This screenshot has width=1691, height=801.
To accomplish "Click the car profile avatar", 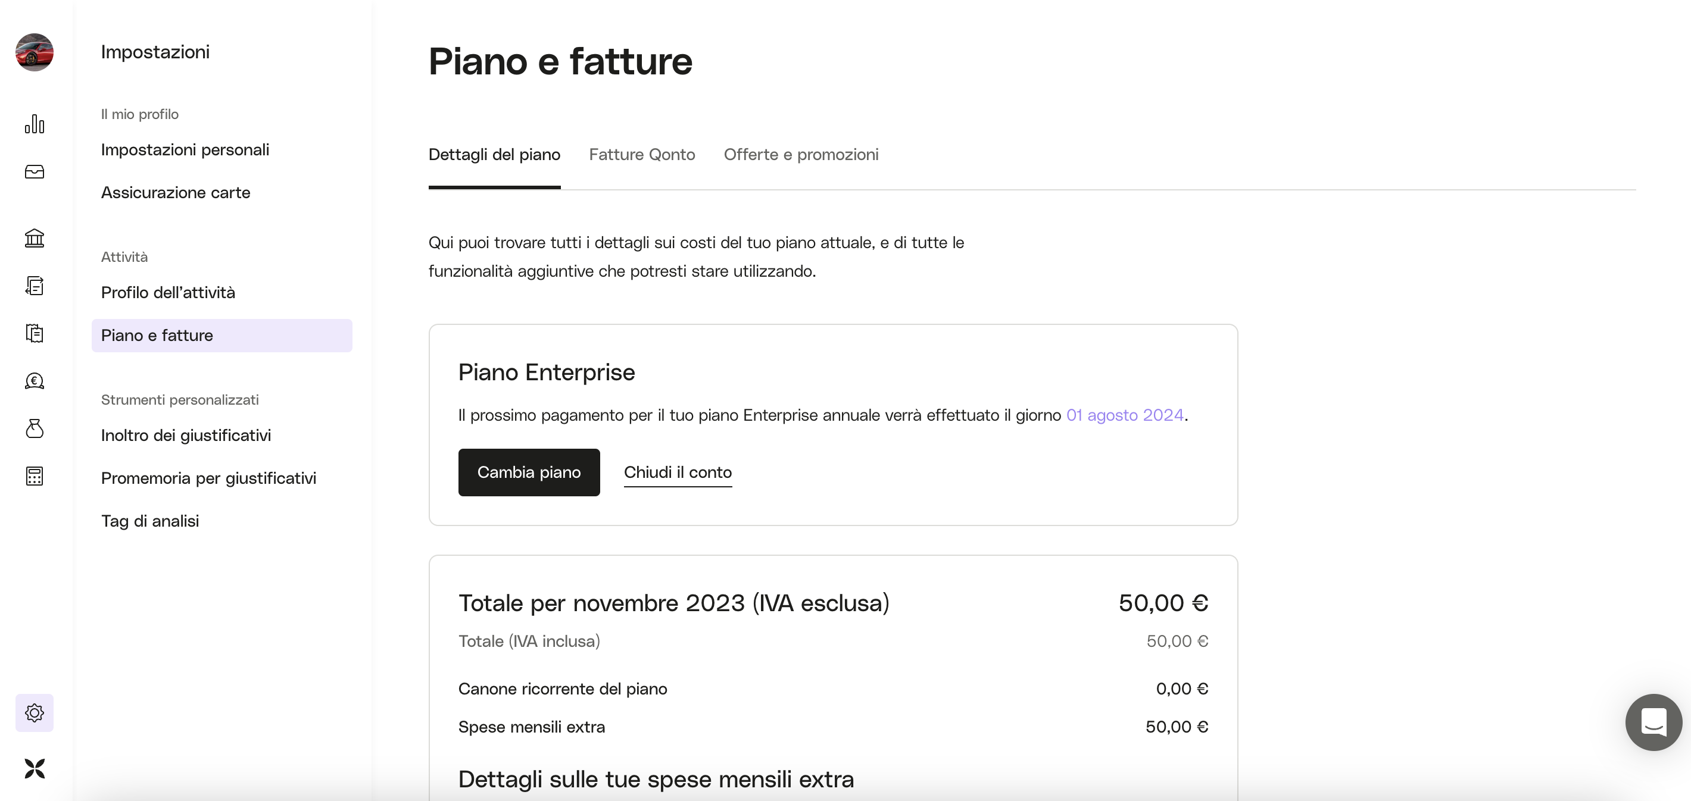I will coord(34,52).
